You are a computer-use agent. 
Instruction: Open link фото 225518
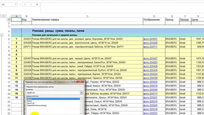pyautogui.click(x=150, y=109)
